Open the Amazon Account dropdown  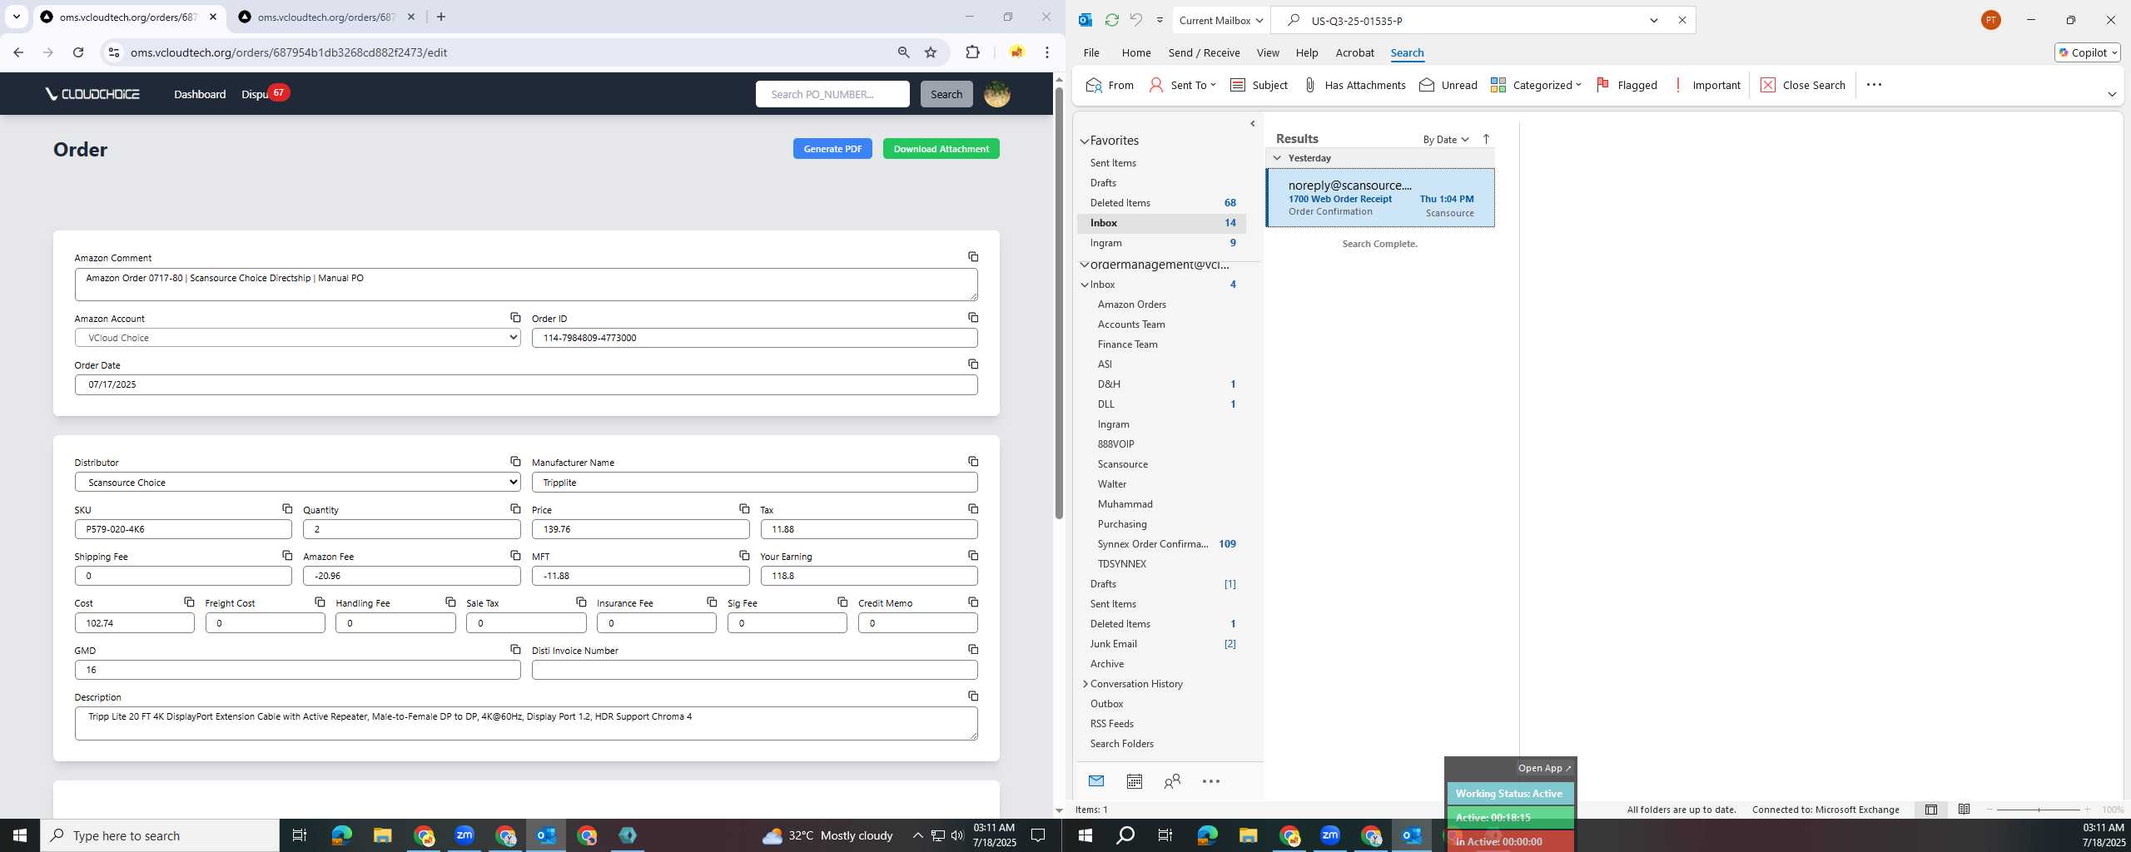tap(298, 338)
